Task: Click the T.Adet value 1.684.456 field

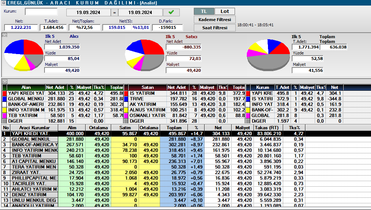Action: pos(53,27)
